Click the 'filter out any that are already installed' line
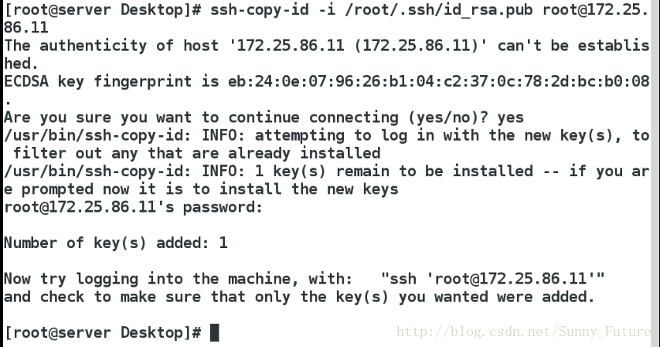 pyautogui.click(x=196, y=153)
